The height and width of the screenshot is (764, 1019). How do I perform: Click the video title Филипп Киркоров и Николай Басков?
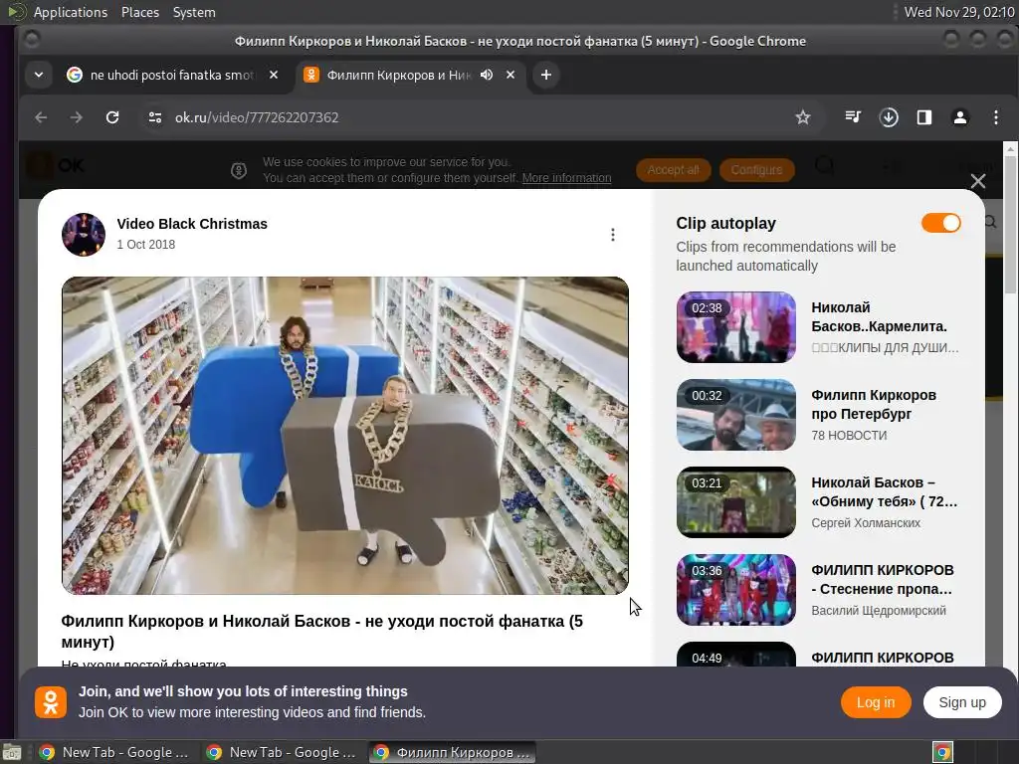[321, 631]
